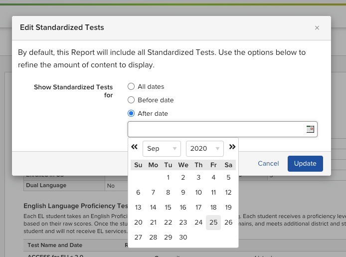Pick September 3 in the calendar
The image size is (346, 257).
click(198, 177)
